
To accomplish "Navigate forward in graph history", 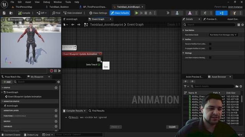I will [79, 25].
